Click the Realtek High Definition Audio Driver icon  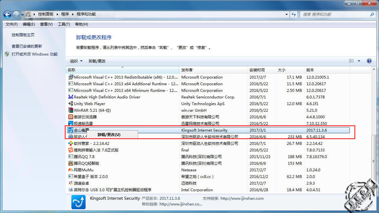(x=71, y=97)
